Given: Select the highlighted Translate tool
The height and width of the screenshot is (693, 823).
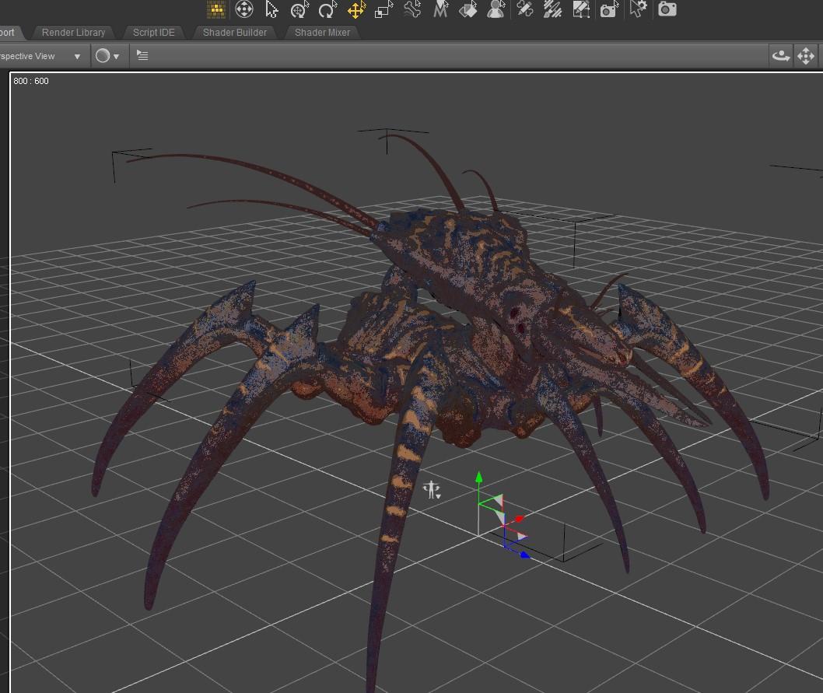Looking at the screenshot, I should (x=356, y=9).
